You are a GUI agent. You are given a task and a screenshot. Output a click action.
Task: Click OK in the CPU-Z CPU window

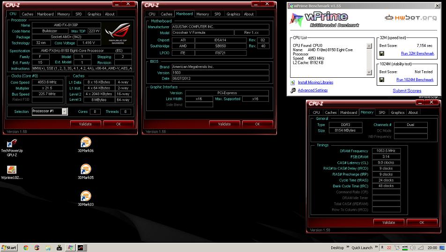tap(119, 124)
